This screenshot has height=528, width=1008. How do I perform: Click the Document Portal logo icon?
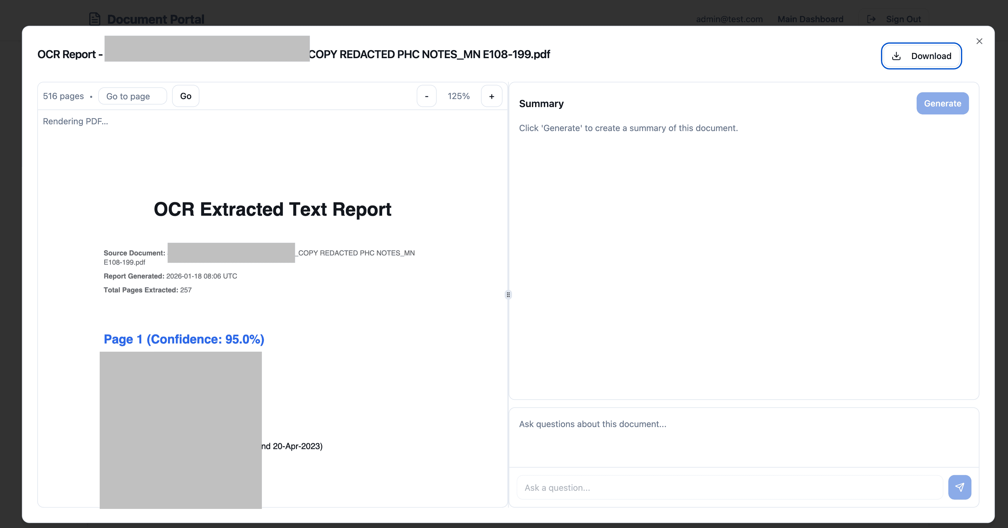[95, 19]
